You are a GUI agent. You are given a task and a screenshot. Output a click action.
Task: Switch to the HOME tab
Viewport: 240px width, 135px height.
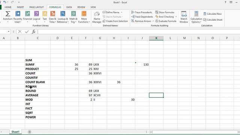(8, 7)
